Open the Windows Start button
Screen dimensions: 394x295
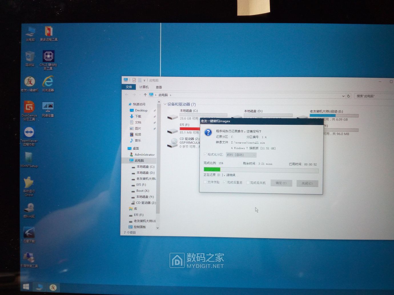[26, 287]
